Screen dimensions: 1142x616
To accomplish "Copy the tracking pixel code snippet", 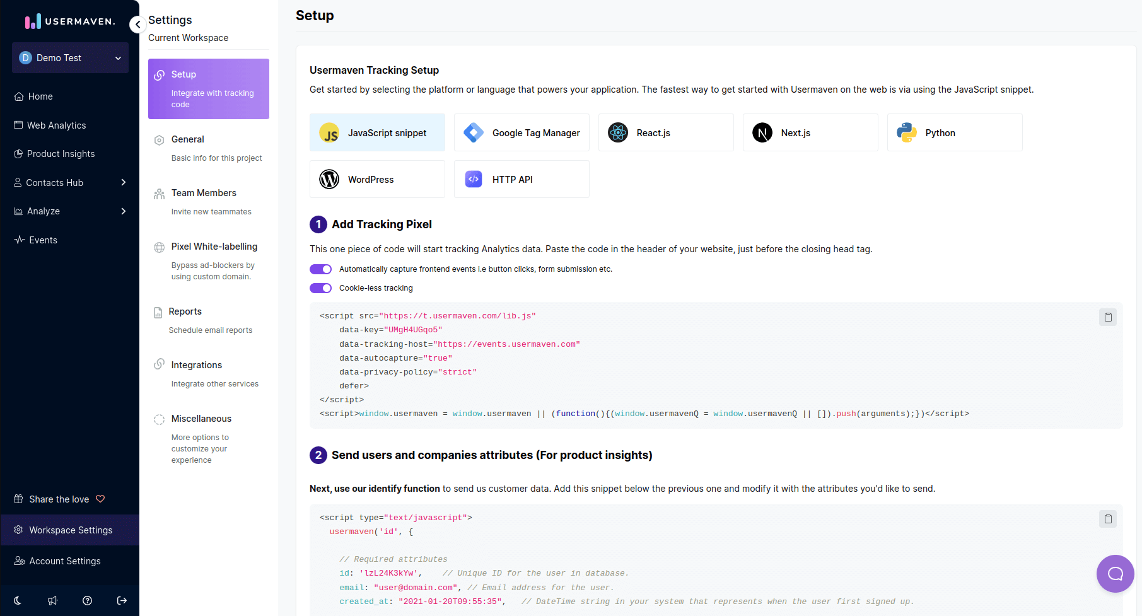I will [x=1107, y=317].
